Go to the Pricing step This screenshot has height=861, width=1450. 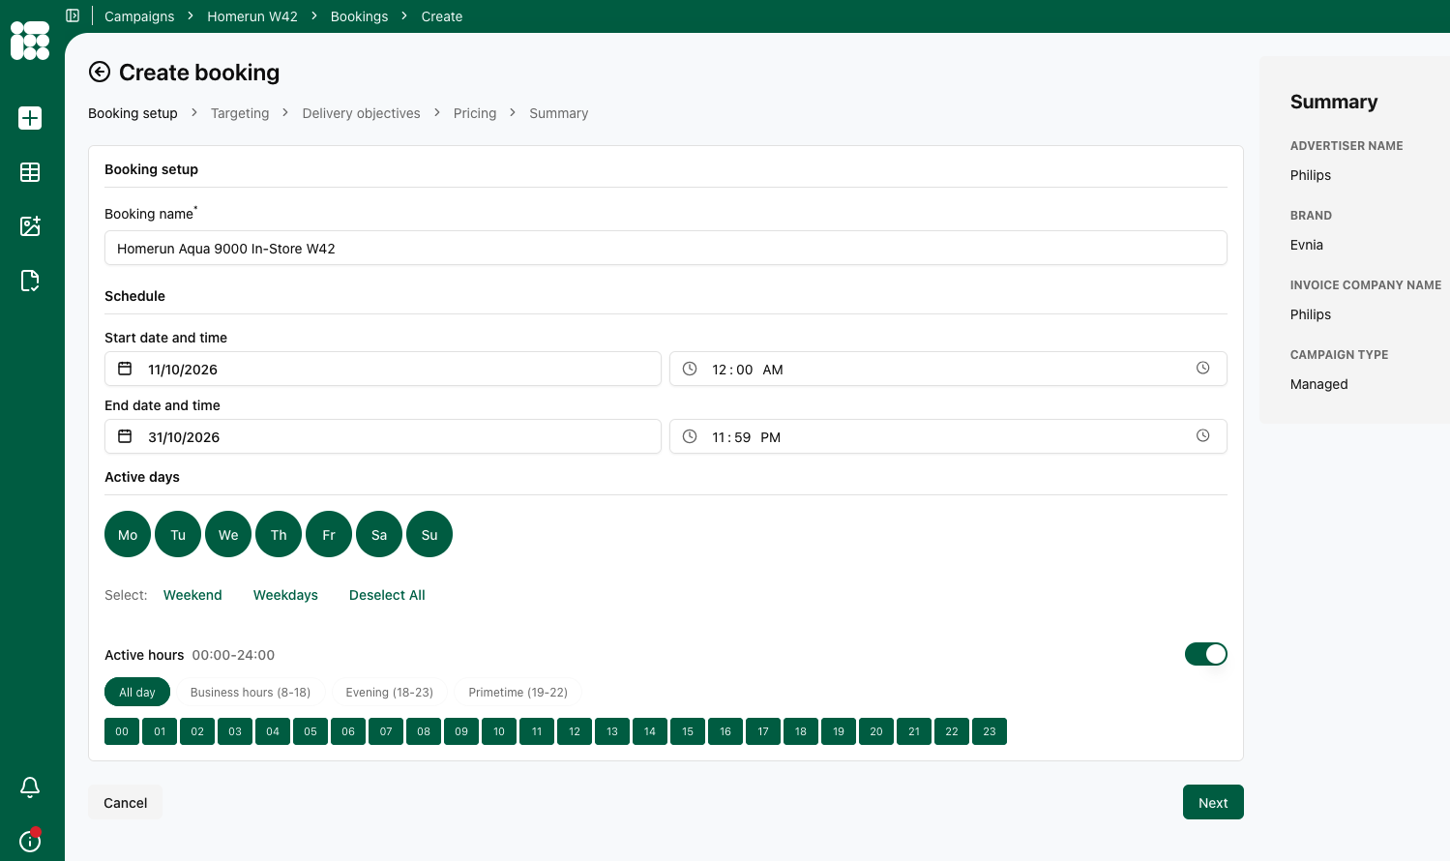475,113
